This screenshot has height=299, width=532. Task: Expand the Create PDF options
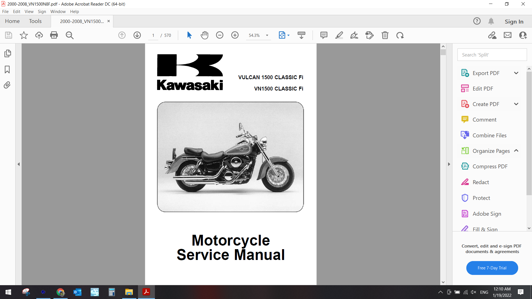coord(516,104)
